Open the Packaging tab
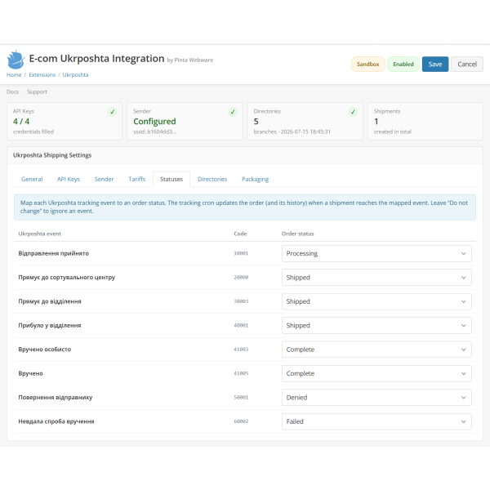The image size is (490, 490). coord(255,179)
